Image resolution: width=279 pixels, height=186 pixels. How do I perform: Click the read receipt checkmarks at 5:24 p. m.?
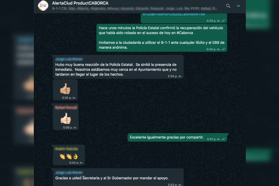point(223,49)
